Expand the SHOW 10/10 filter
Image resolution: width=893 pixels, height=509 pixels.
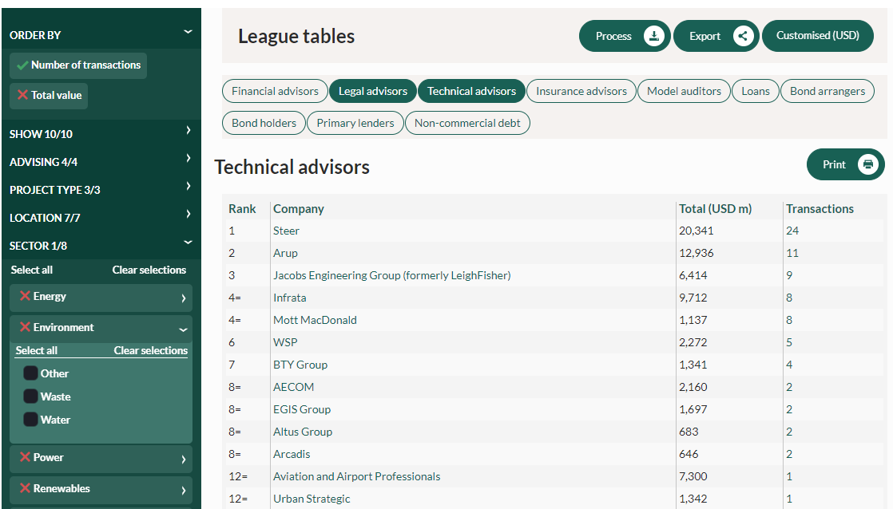coord(189,130)
